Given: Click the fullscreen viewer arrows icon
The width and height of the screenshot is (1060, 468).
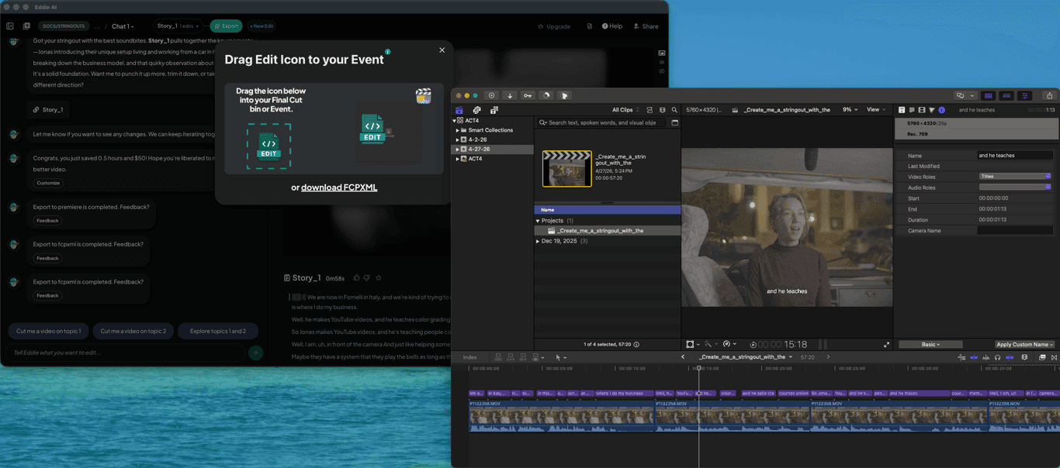Looking at the screenshot, I should click(x=886, y=344).
